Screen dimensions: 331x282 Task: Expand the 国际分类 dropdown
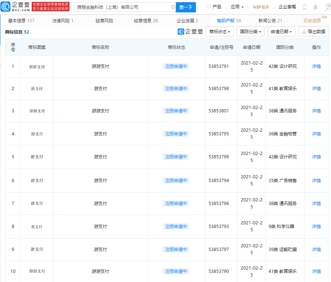click(x=251, y=32)
